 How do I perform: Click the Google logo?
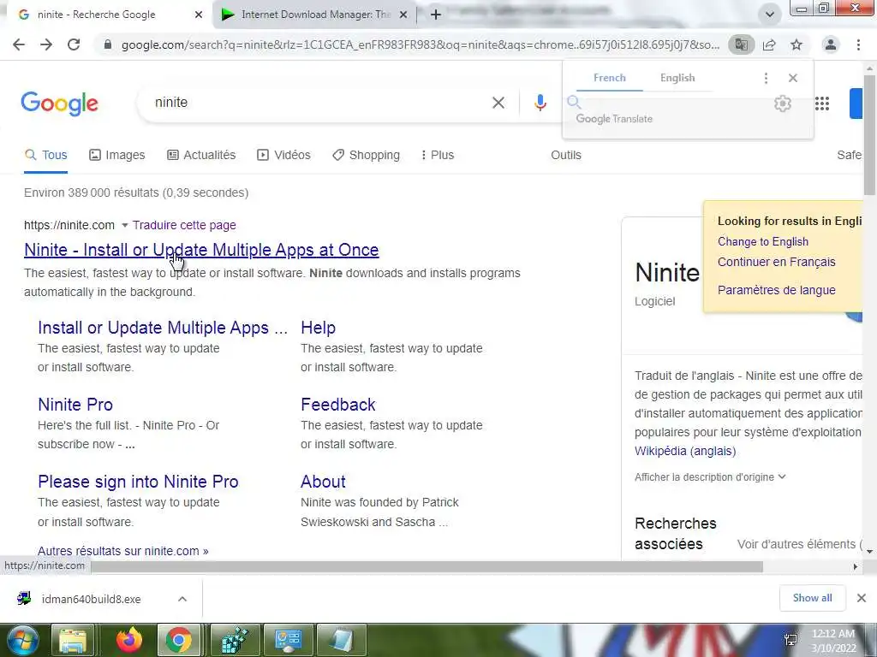click(59, 104)
